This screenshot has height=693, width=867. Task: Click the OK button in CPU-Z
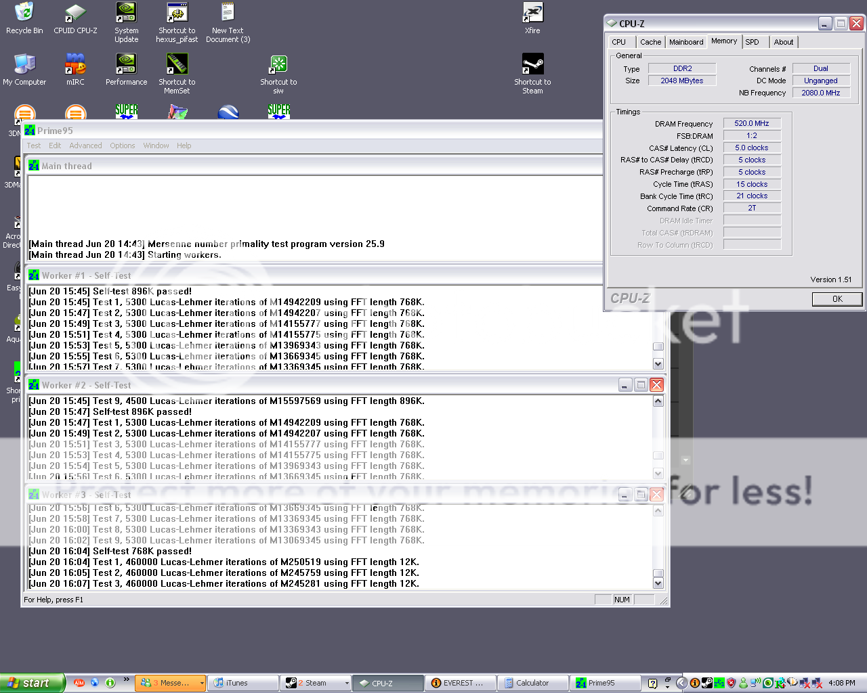837,299
